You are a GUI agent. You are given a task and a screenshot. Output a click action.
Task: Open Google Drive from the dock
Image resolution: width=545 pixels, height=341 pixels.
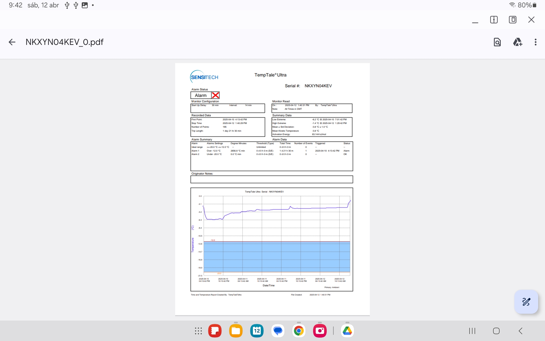347,331
